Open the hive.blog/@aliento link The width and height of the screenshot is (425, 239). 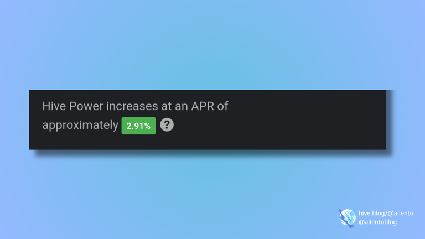click(x=386, y=213)
